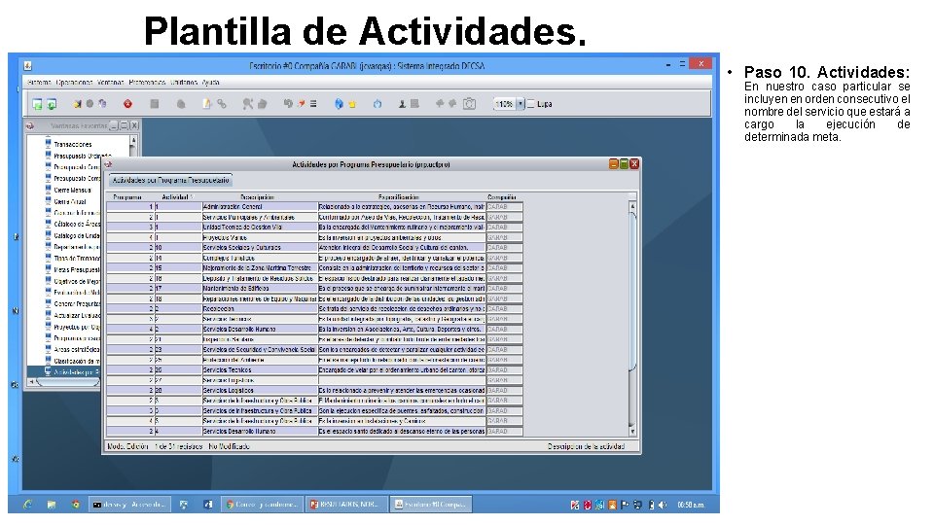
Task: Click the Servicios de Seguridad y Convivencia Social cell
Action: coord(260,349)
